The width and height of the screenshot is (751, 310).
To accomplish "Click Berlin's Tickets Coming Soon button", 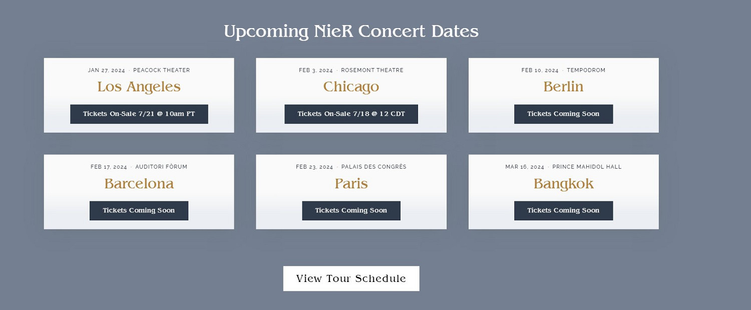I will tap(563, 114).
